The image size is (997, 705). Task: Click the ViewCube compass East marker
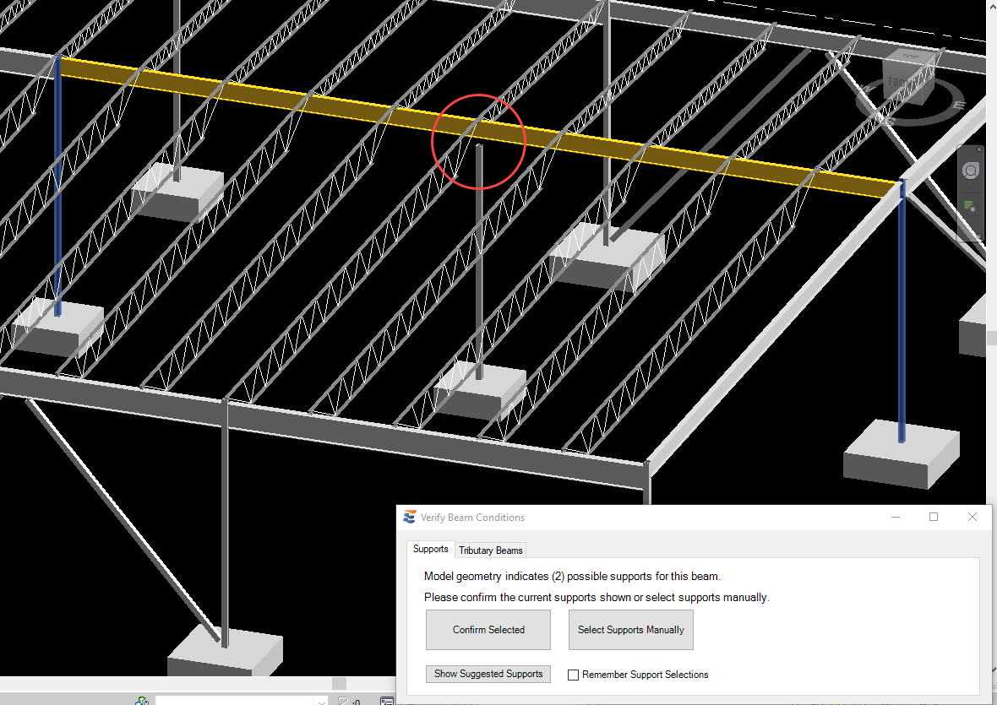959,105
